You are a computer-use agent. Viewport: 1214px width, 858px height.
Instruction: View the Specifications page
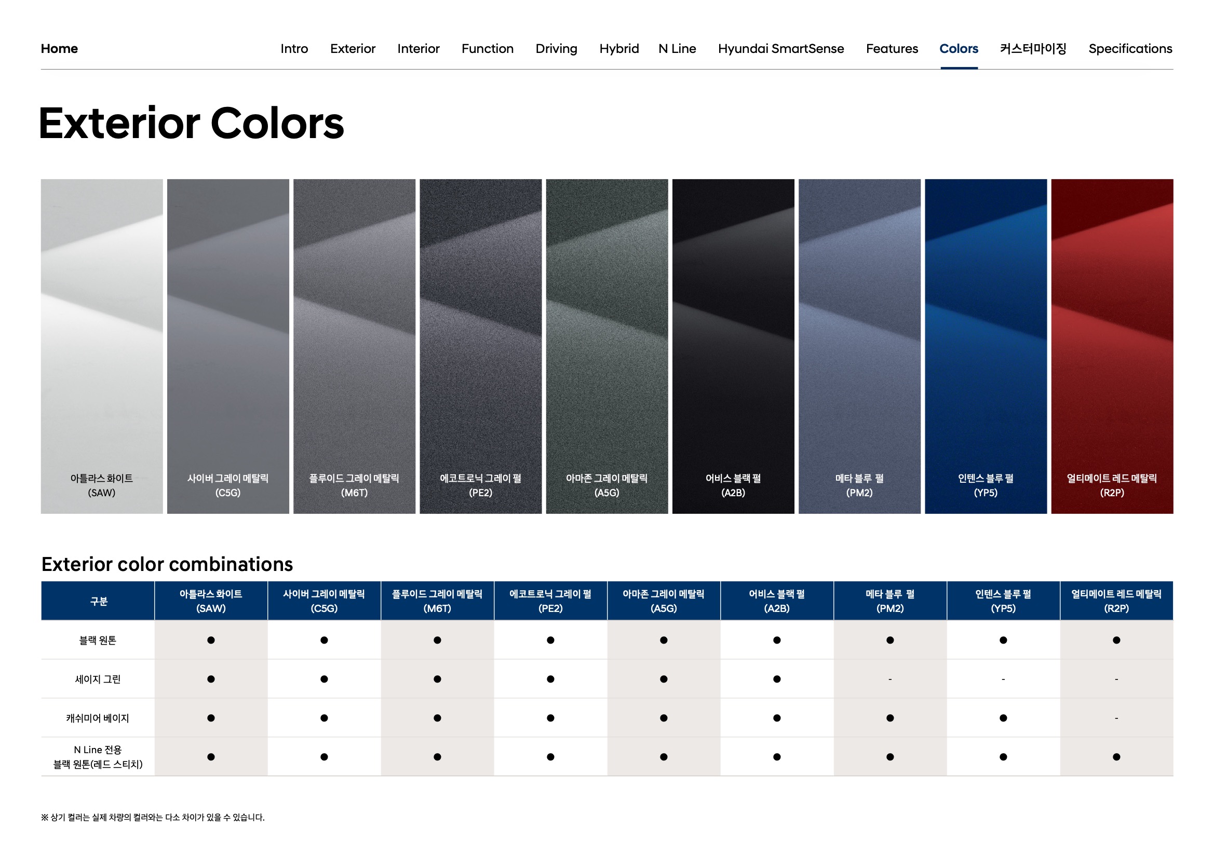point(1130,49)
